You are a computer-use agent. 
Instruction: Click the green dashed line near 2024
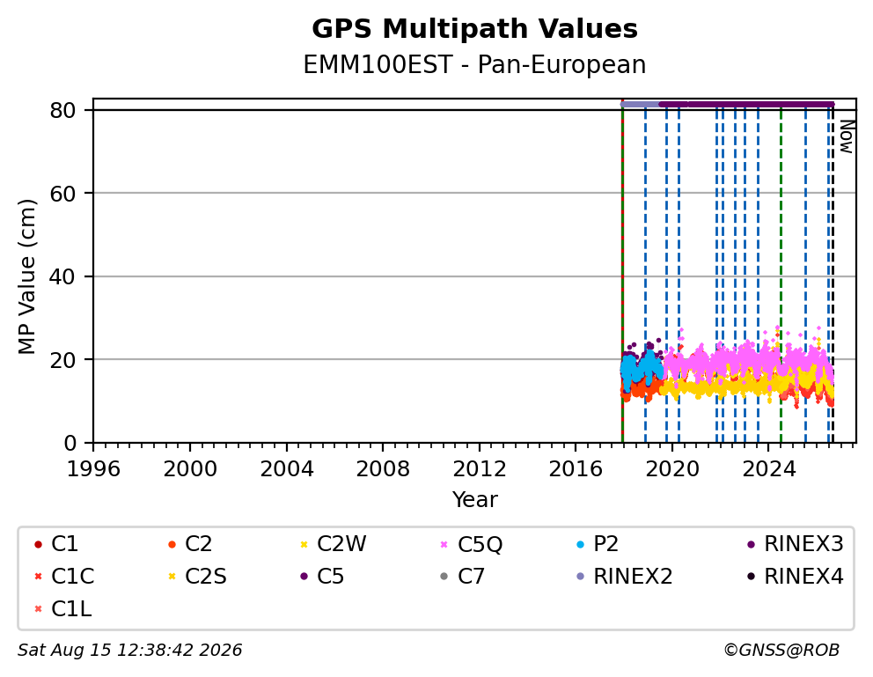[x=781, y=276]
